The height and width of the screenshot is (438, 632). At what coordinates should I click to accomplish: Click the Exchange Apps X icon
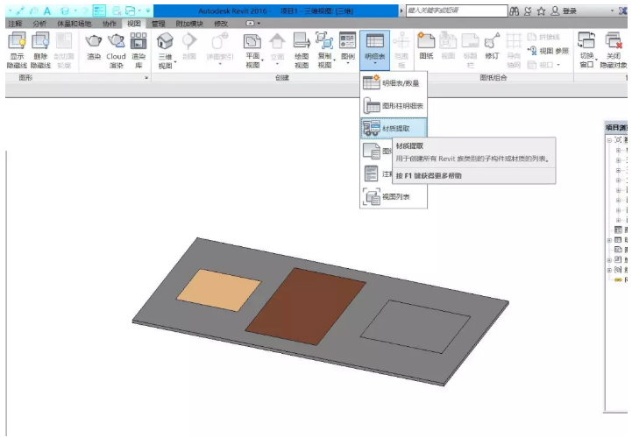[x=623, y=11]
